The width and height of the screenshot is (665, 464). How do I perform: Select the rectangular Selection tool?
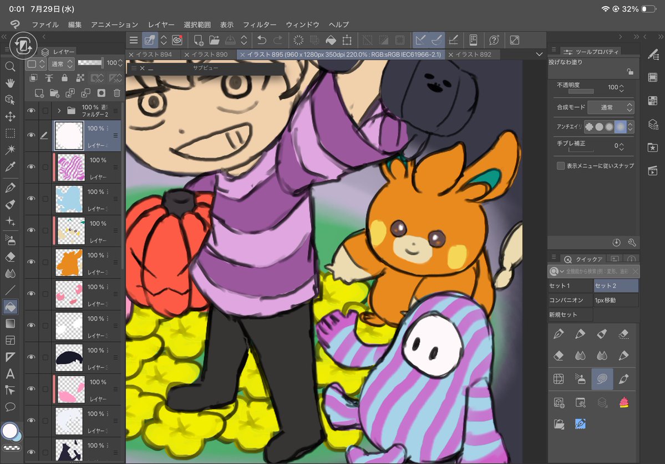[x=10, y=133]
